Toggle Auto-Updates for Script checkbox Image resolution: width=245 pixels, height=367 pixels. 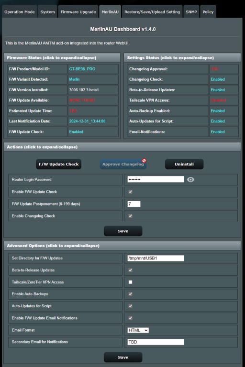(131, 306)
